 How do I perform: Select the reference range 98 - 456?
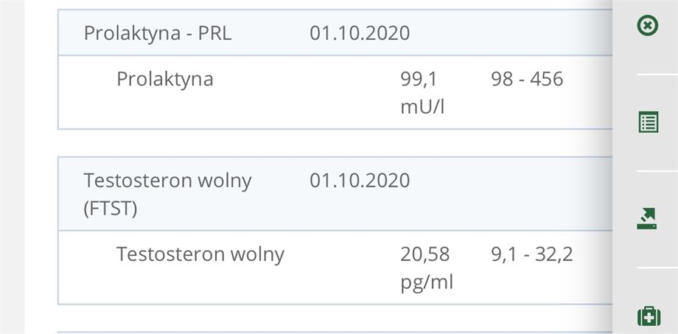(527, 79)
